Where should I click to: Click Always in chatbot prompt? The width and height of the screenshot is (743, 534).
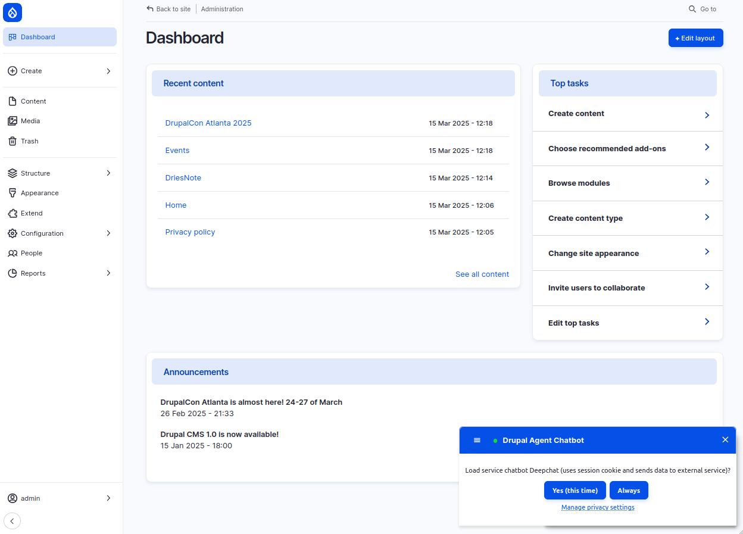[x=629, y=491]
